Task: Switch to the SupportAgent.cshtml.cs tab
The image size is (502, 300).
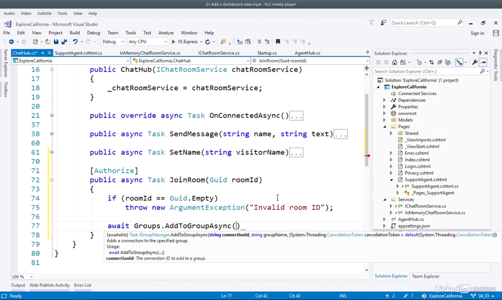Action: pyautogui.click(x=78, y=53)
